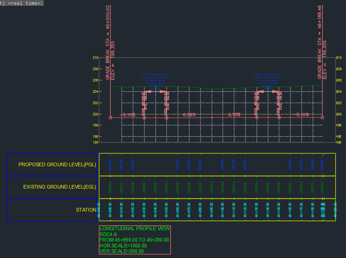Click the HOR.SCALE=1000.00 text
Screen dimensions: 346x258
tap(123, 246)
